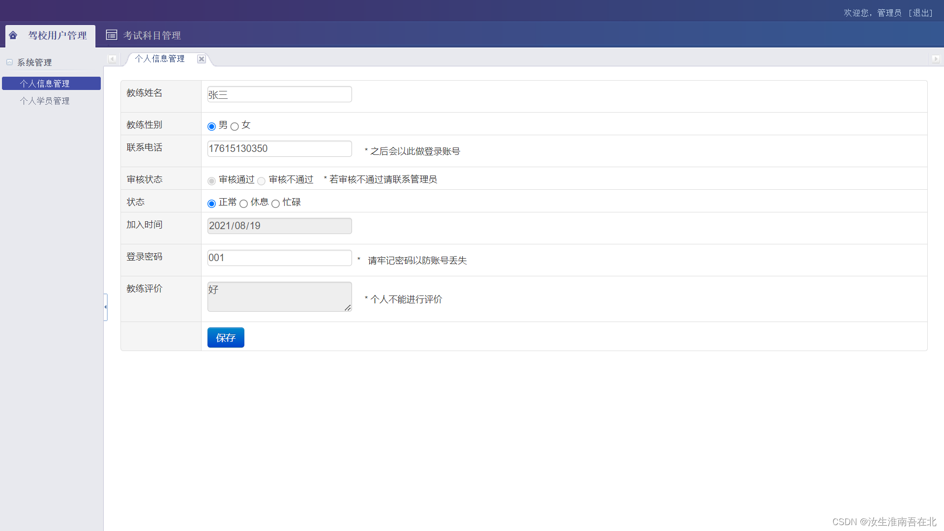Click the 联系电话 input field
The width and height of the screenshot is (944, 531).
pyautogui.click(x=280, y=149)
